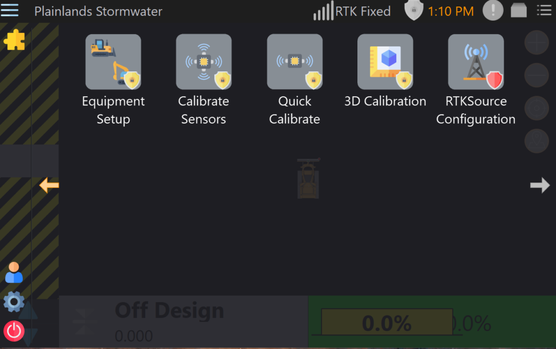Open the list menu at top-right
This screenshot has width=556, height=349.
point(544,10)
